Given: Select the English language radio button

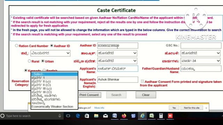Looking at the screenshot, I should (44, 70).
